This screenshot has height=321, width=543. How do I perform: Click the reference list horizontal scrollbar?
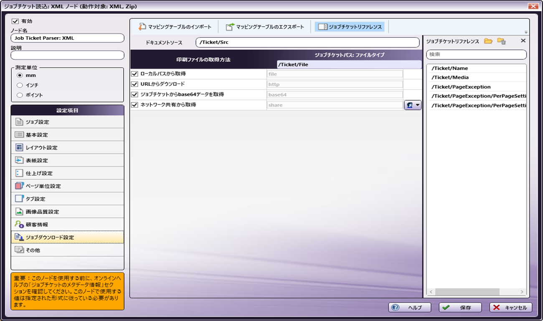tap(467, 292)
